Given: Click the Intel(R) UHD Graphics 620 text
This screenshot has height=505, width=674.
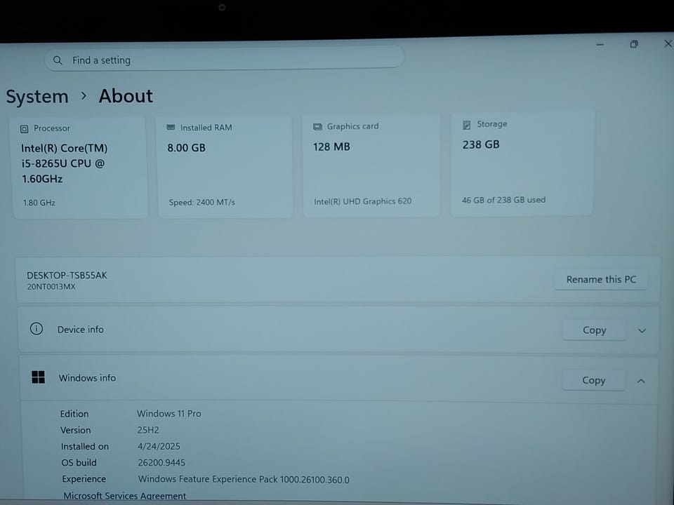Looking at the screenshot, I should tap(363, 201).
